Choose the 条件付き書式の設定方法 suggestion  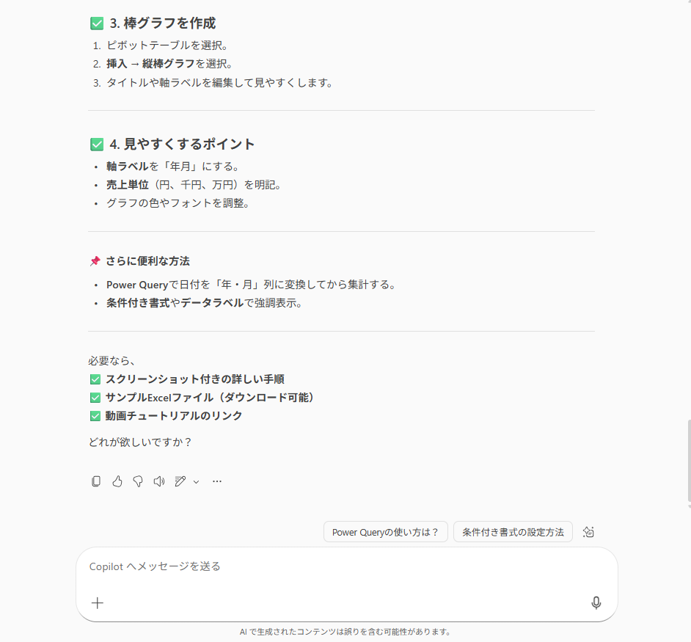point(513,532)
